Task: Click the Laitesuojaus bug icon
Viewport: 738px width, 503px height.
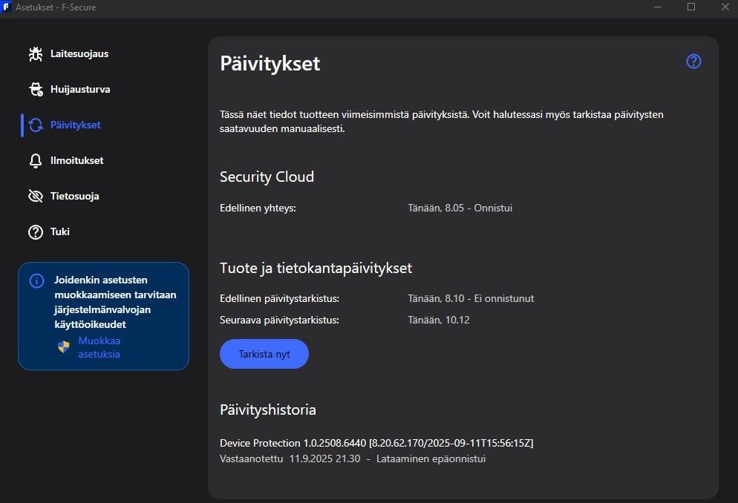Action: [x=36, y=54]
